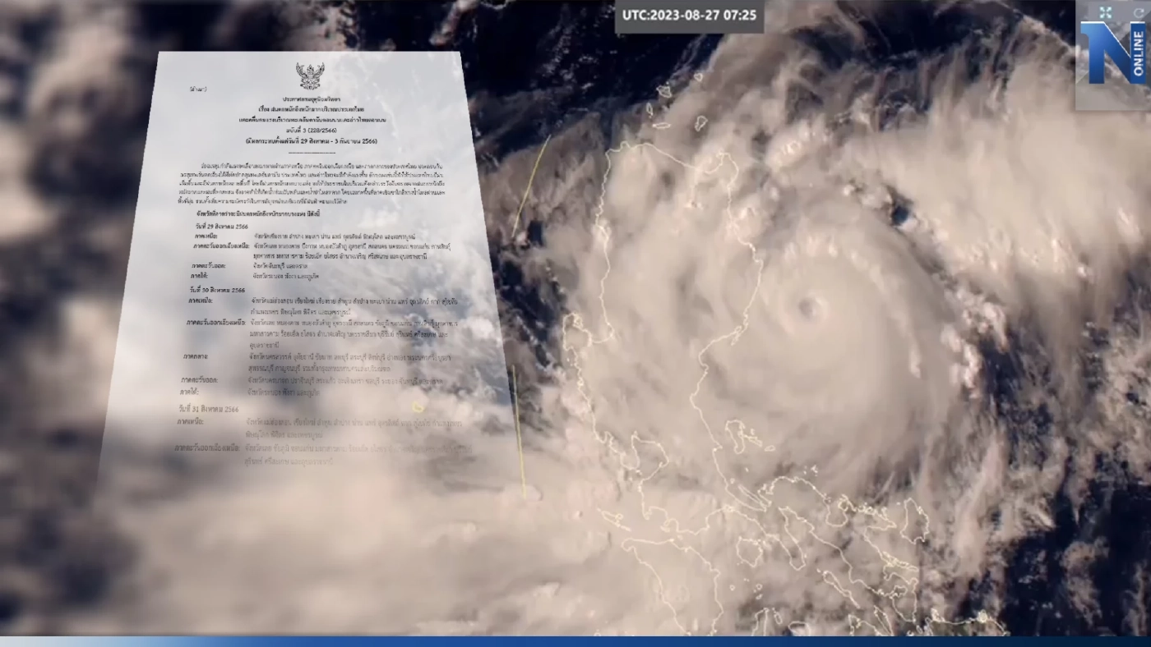Click the blue progress bar at the bottom

575,641
